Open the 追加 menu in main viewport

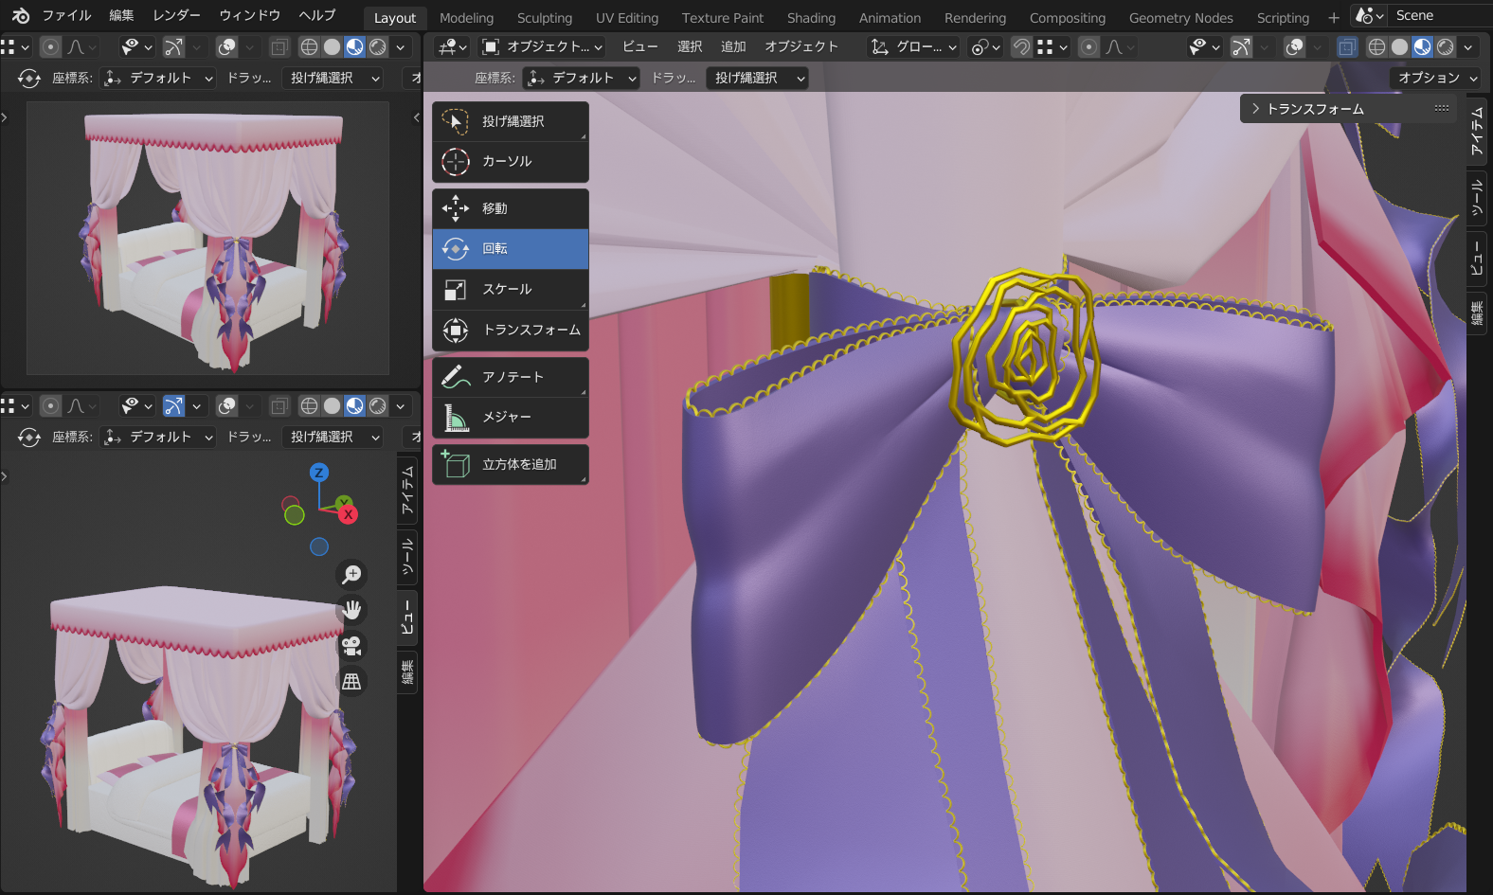(732, 46)
